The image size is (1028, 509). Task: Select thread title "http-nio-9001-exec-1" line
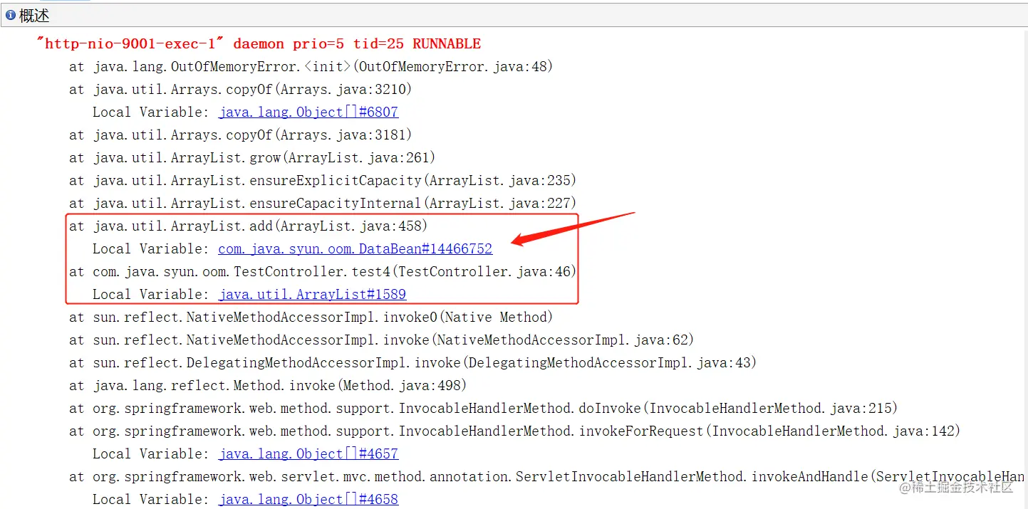[x=259, y=43]
